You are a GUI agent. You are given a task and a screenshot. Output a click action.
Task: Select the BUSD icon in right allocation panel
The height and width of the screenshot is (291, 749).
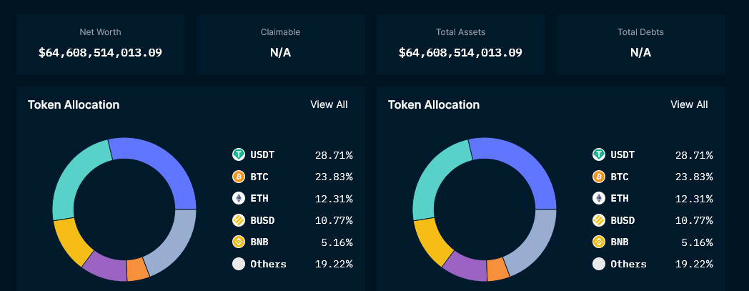(599, 220)
